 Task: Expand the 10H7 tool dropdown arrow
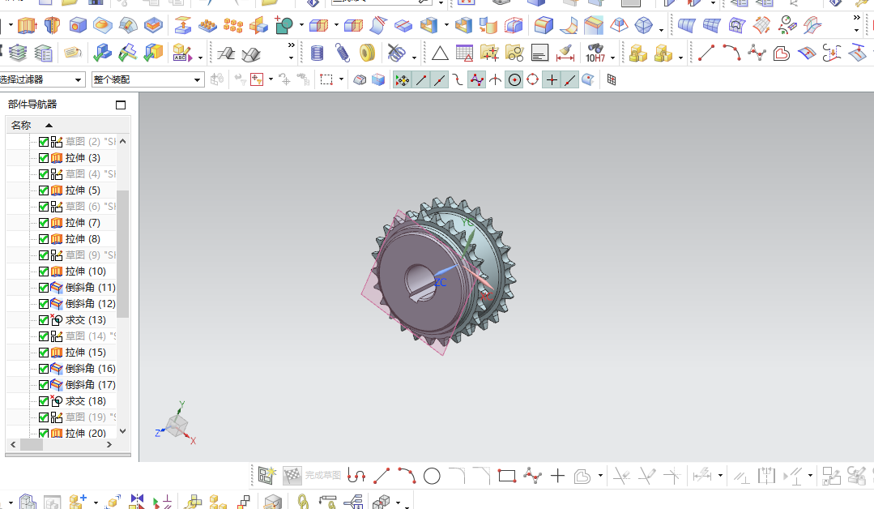(x=612, y=58)
